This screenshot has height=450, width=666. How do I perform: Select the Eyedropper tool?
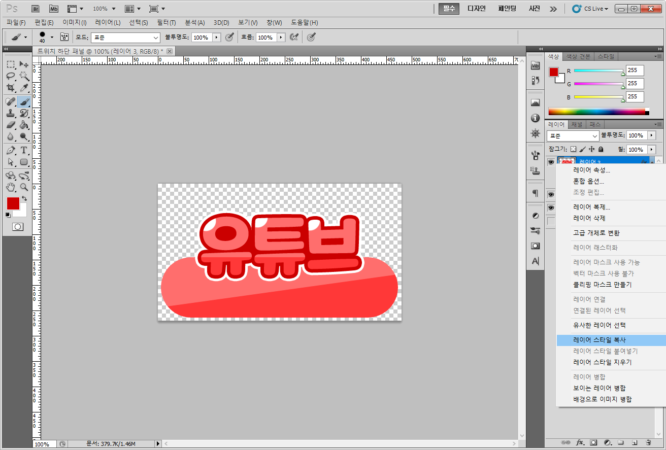(x=24, y=88)
